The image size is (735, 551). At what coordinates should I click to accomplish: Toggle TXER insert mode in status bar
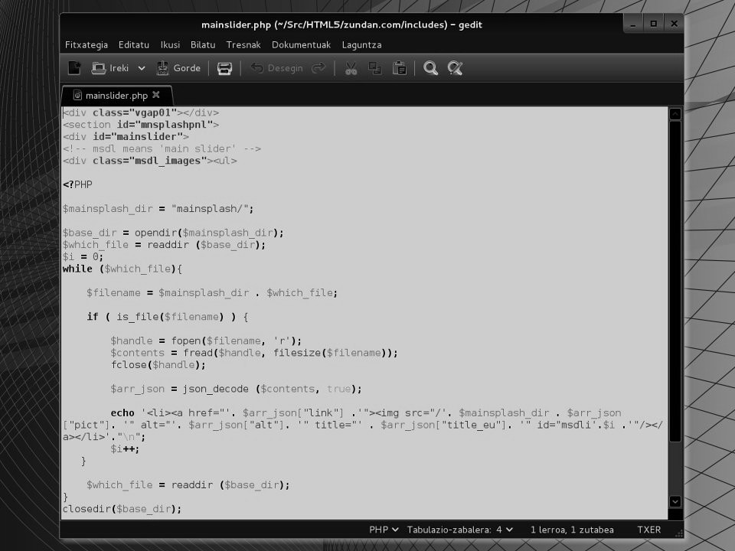[x=648, y=530]
